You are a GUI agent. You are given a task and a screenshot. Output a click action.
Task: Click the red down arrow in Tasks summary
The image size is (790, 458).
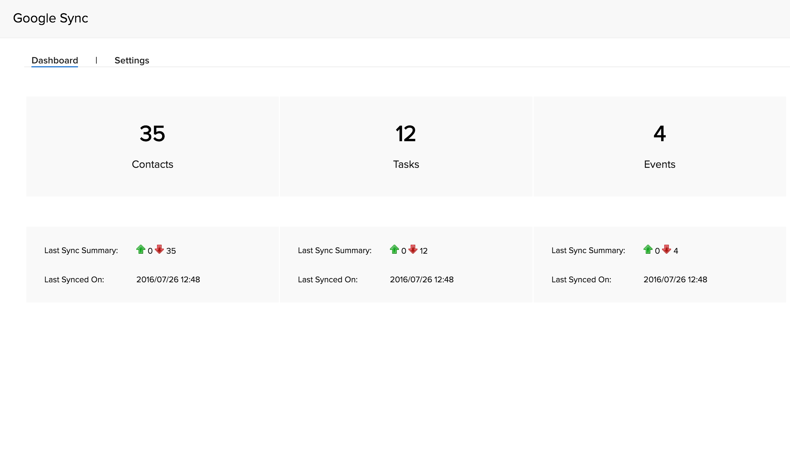tap(413, 250)
